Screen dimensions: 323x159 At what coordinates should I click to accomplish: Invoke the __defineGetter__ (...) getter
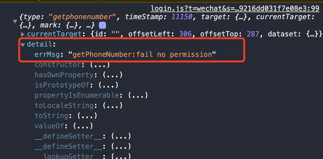pos(121,136)
